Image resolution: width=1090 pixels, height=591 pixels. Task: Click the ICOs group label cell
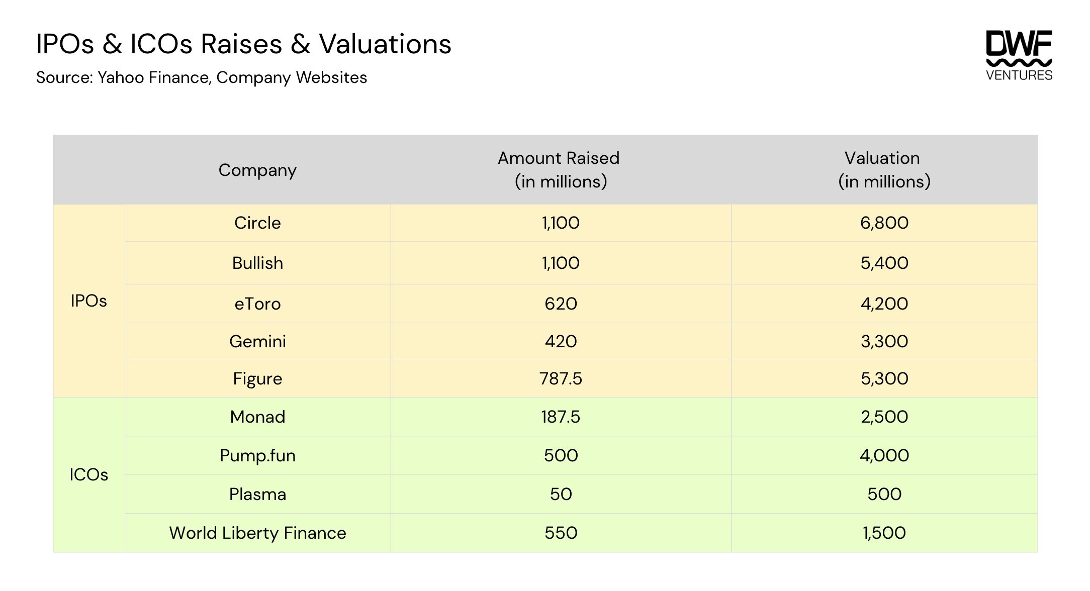click(x=89, y=474)
